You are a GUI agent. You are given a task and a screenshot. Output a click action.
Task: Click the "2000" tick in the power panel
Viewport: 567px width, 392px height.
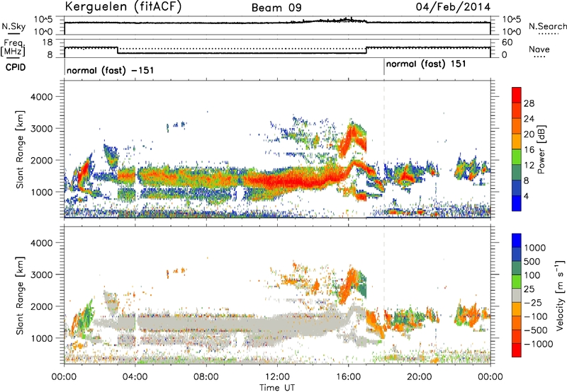tap(41, 160)
